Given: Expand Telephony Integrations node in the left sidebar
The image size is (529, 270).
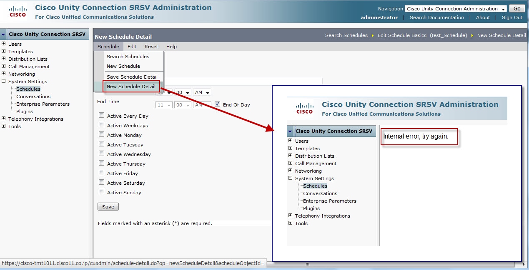Looking at the screenshot, I should click(x=4, y=119).
